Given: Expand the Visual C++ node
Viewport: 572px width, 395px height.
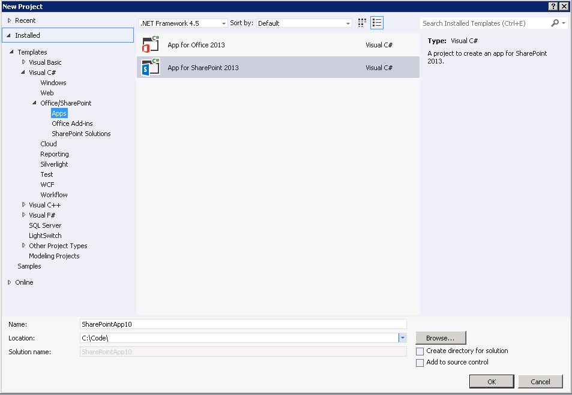Looking at the screenshot, I should pos(24,205).
